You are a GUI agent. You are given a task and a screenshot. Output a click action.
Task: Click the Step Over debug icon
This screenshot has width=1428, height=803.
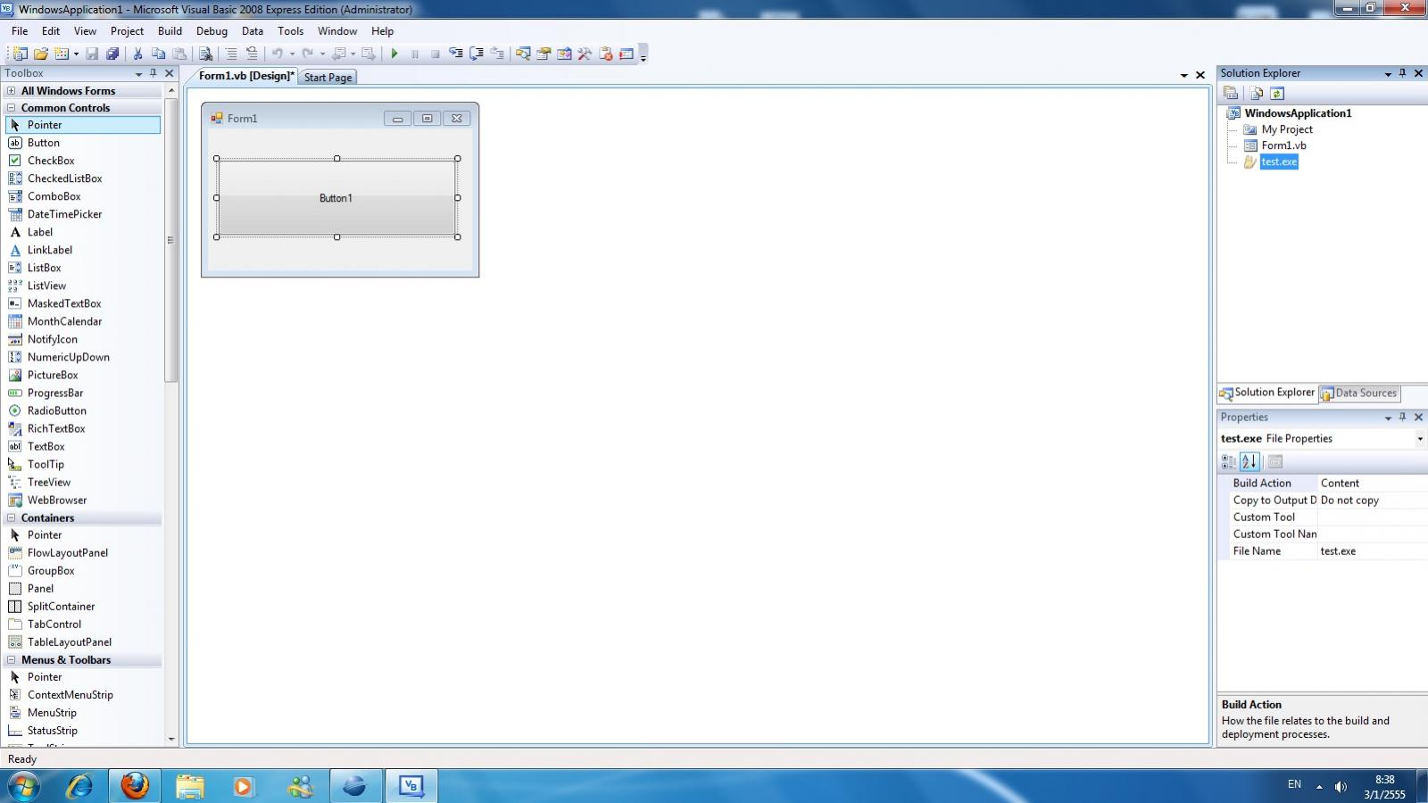tap(477, 54)
